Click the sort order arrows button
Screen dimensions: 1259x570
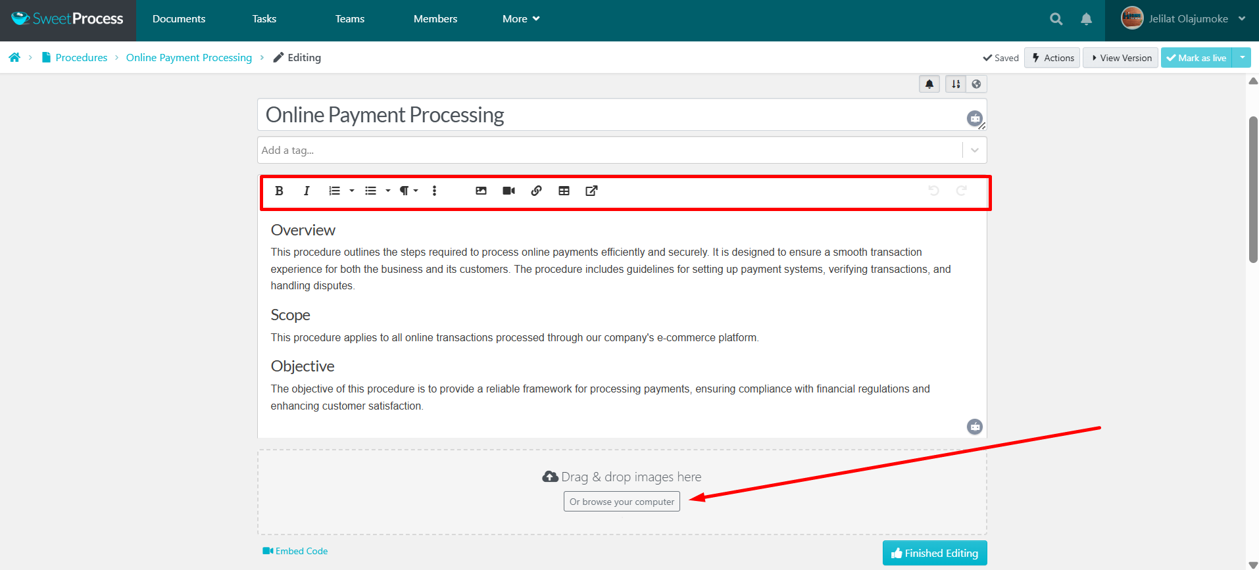(x=956, y=84)
